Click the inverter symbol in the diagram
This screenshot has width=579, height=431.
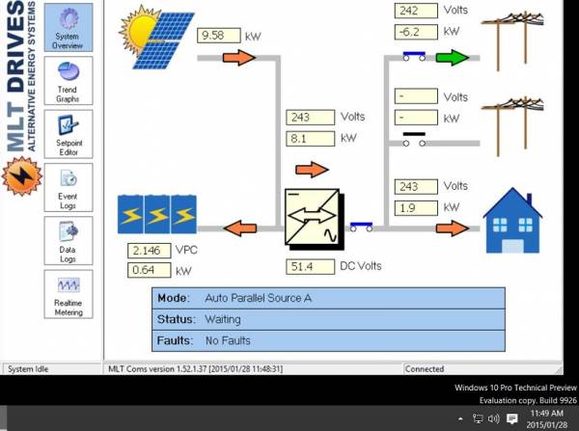click(315, 219)
